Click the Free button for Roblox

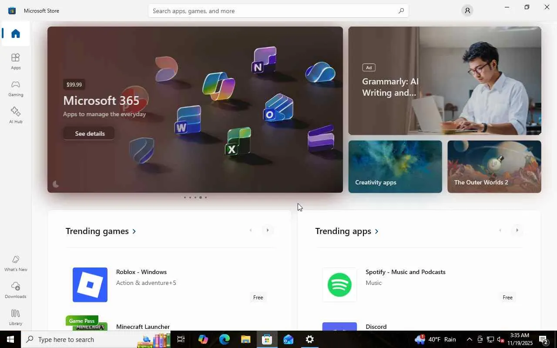258,298
